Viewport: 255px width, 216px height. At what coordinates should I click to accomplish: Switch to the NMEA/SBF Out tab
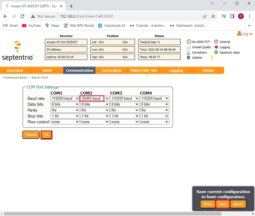[x=144, y=71]
